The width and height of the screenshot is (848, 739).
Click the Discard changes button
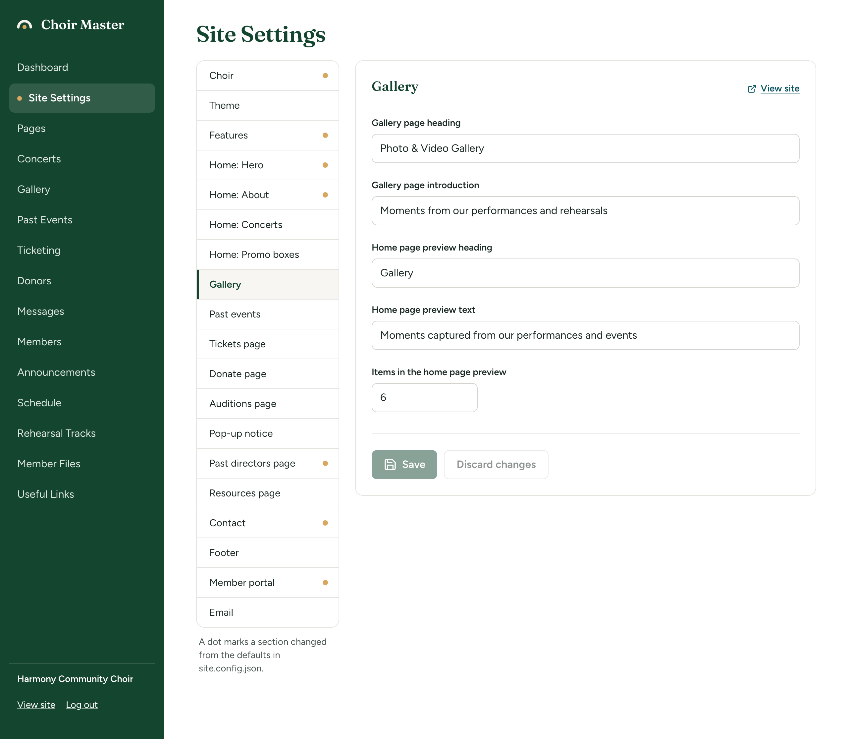[496, 464]
